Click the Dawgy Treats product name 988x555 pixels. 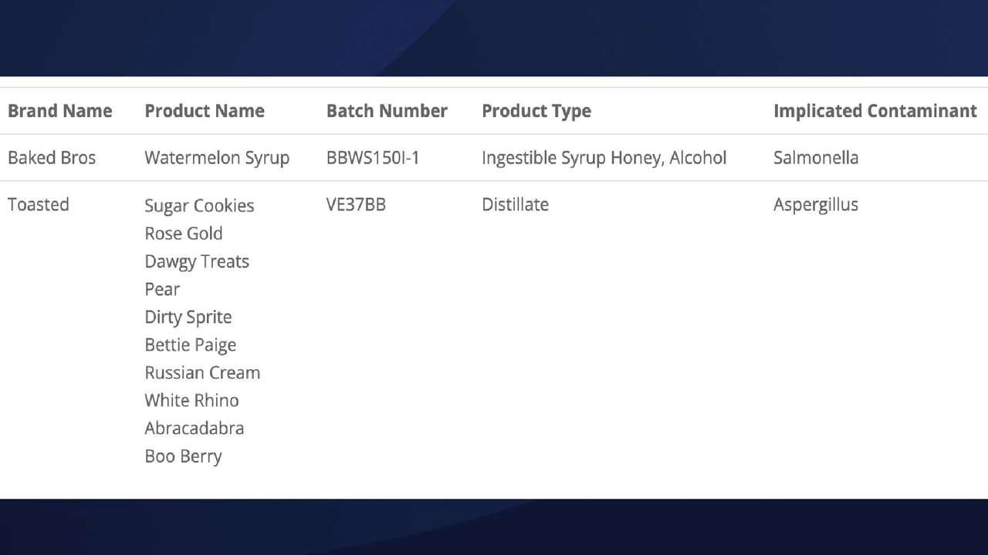[197, 261]
